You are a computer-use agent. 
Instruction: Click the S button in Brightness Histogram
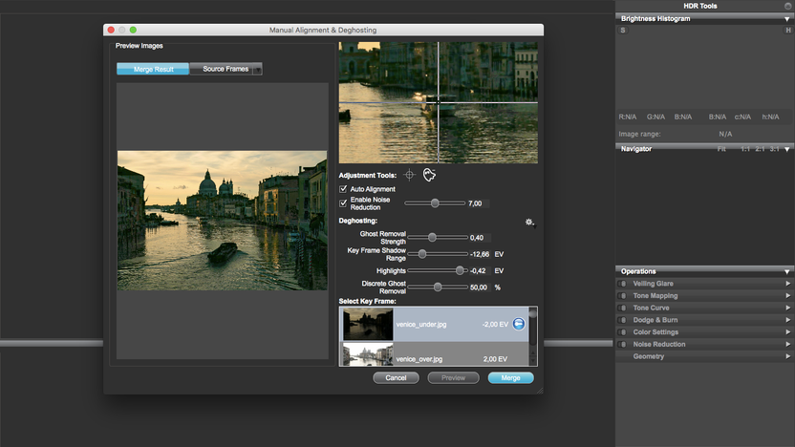(x=623, y=31)
